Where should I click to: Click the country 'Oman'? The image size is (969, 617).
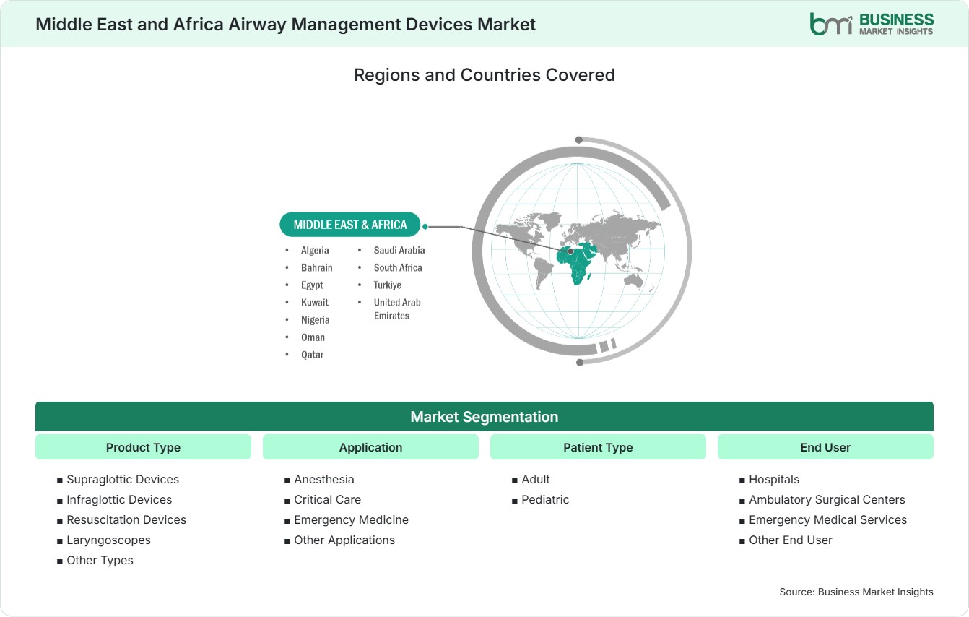pos(313,337)
